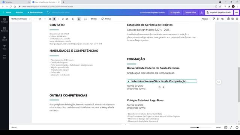Click the HABILIDADES E COMPETÊNCIAS heading

[74, 51]
